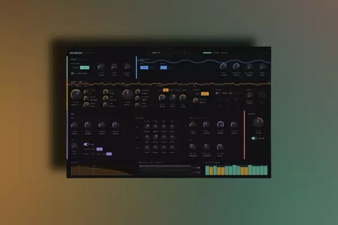Select the unlit mode button beside the green one
338x225 pixels.
point(75,67)
